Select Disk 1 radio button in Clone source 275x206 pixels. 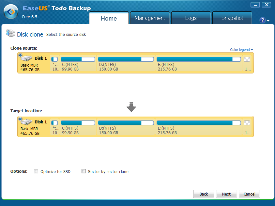coord(20,55)
